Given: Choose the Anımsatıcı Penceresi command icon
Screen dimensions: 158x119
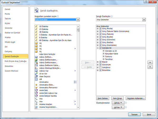Looking at the screenshot, I should (36, 87).
